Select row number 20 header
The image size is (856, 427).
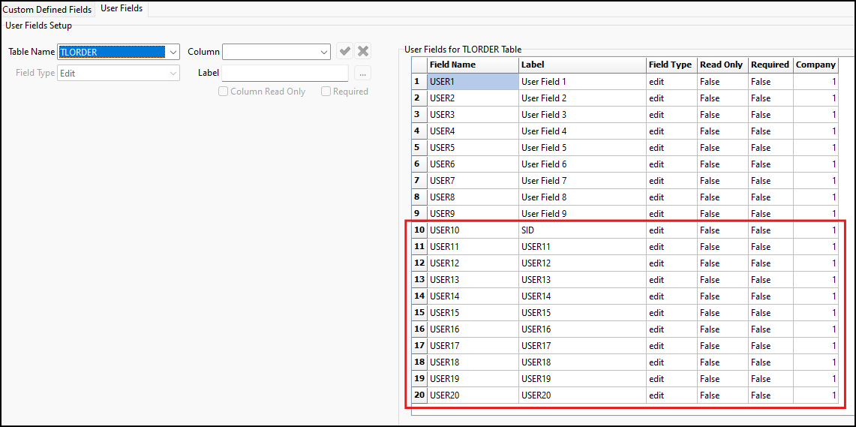pos(419,395)
